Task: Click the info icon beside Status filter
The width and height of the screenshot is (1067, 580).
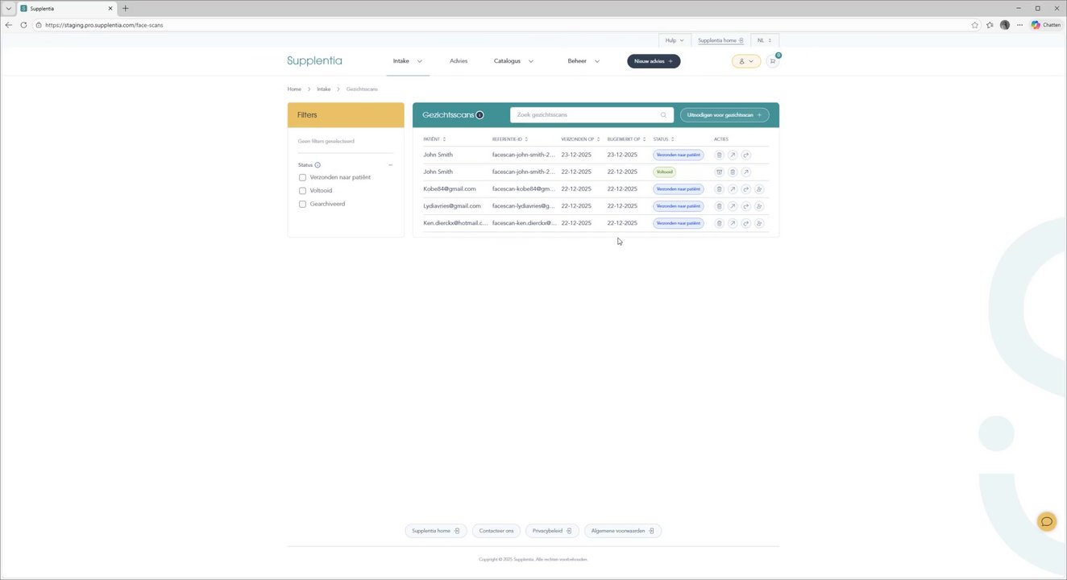Action: [318, 165]
